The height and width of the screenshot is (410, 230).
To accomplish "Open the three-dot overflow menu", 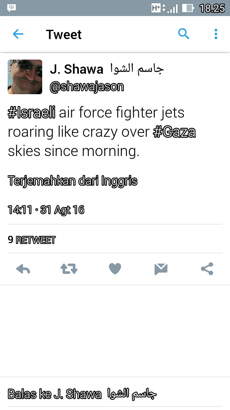I will click(x=216, y=34).
